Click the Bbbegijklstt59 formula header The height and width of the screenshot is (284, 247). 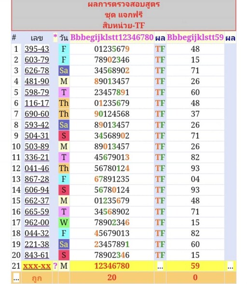coord(195,38)
